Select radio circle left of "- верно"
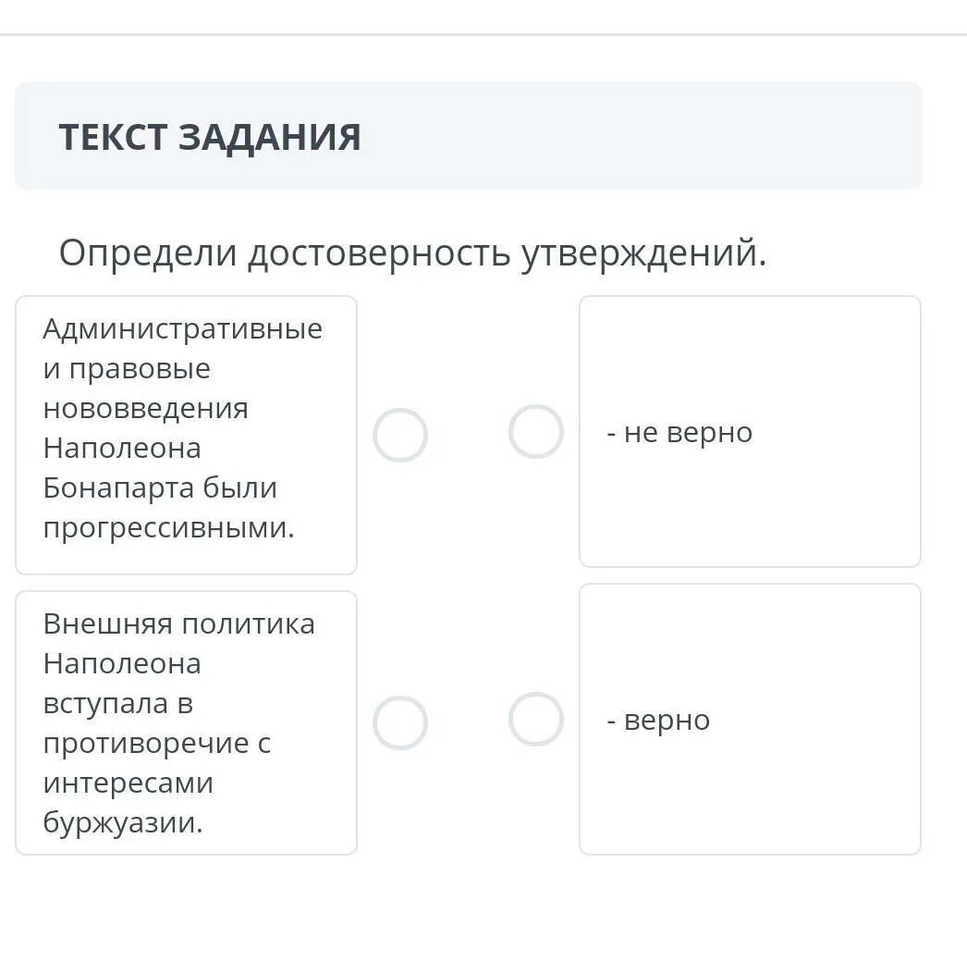This screenshot has width=967, height=962. (x=536, y=720)
